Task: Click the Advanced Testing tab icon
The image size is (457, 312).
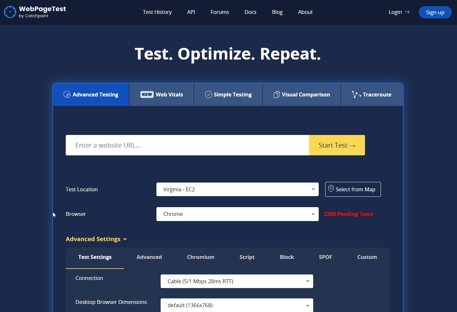Action: [x=67, y=95]
